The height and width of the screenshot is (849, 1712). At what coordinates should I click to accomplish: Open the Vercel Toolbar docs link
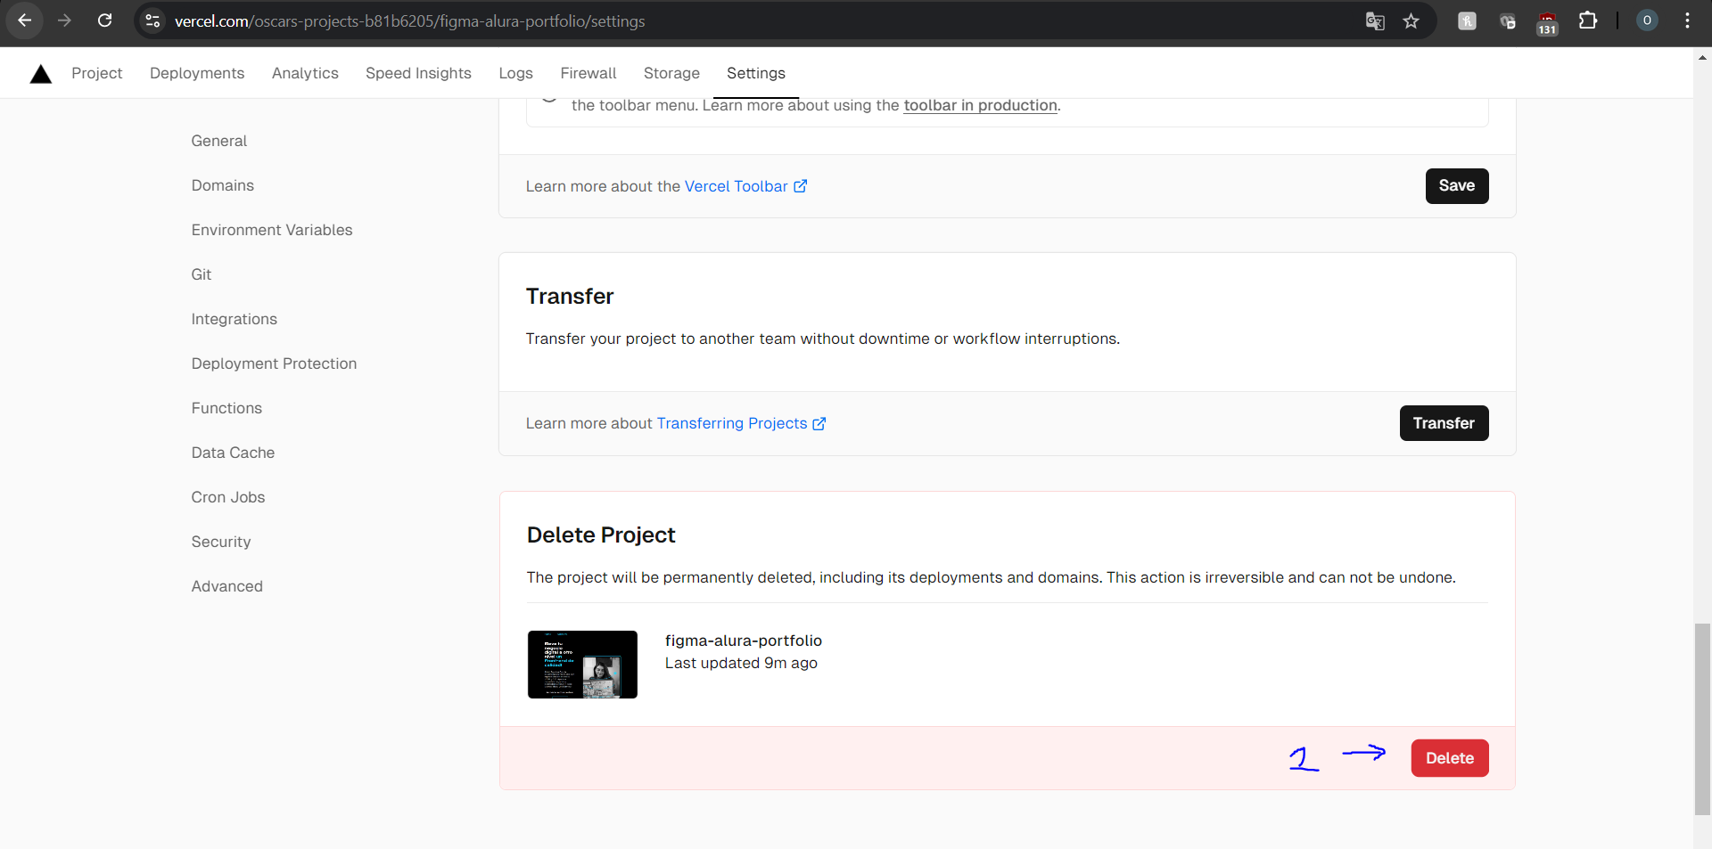click(745, 186)
